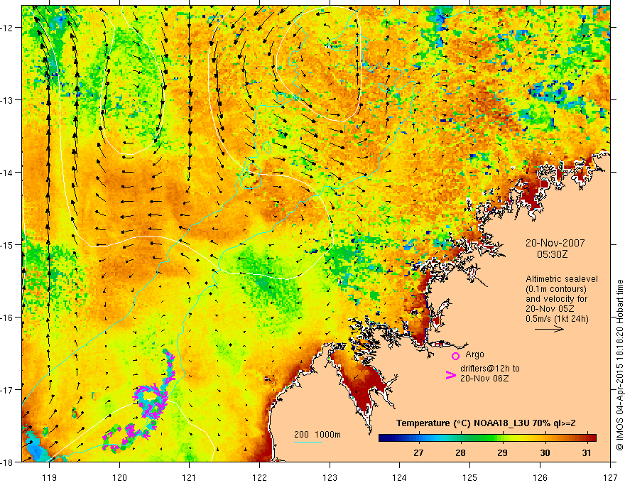This screenshot has height=483, width=625.
Task: Click the color bar tick label 27
Action: pos(418,452)
